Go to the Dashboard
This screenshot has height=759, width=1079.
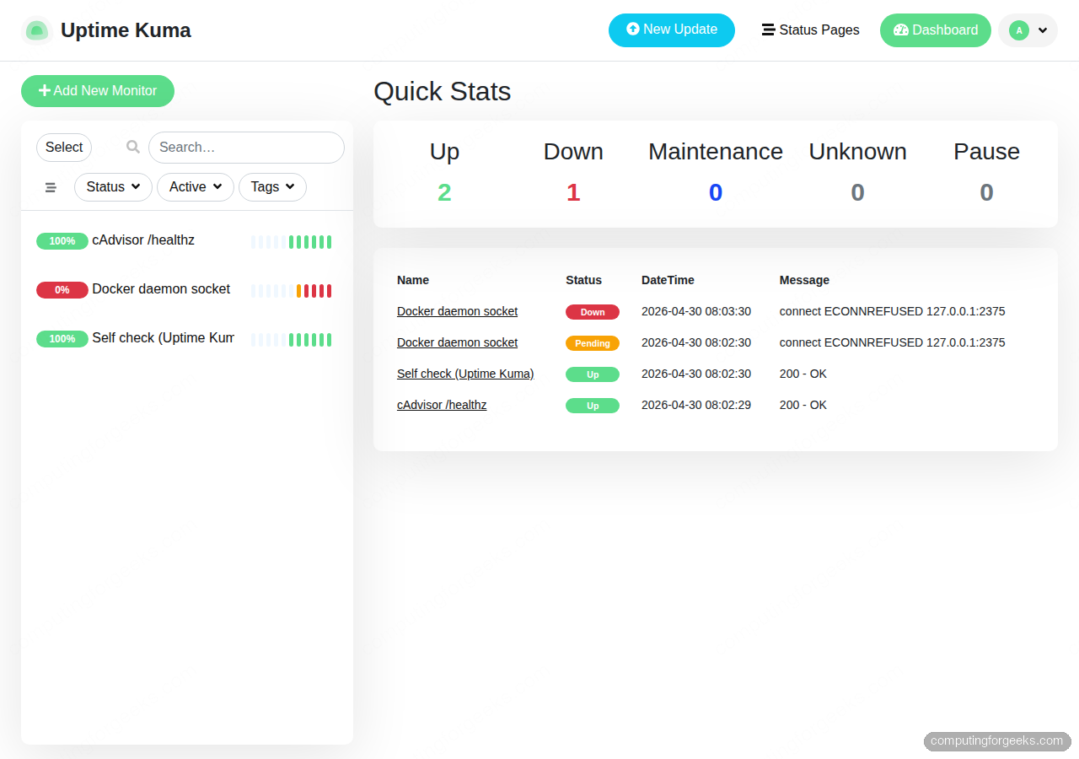pyautogui.click(x=936, y=30)
